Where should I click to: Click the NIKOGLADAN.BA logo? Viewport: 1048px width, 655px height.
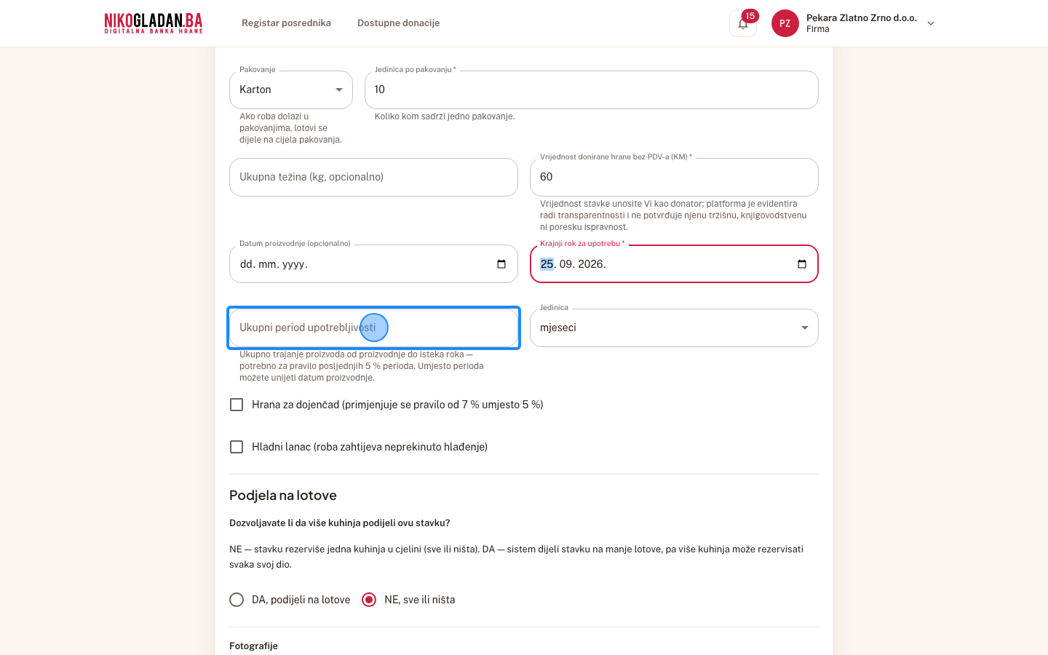point(154,23)
